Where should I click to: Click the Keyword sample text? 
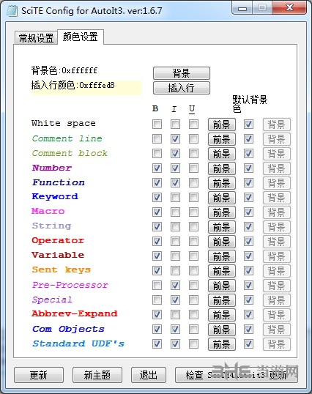tap(55, 196)
